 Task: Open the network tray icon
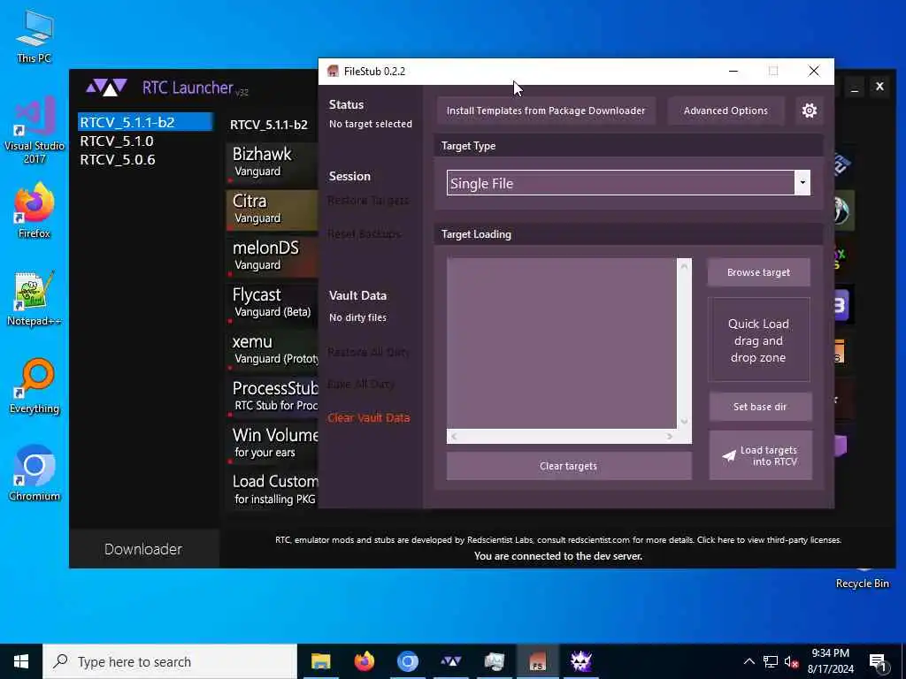(x=771, y=661)
